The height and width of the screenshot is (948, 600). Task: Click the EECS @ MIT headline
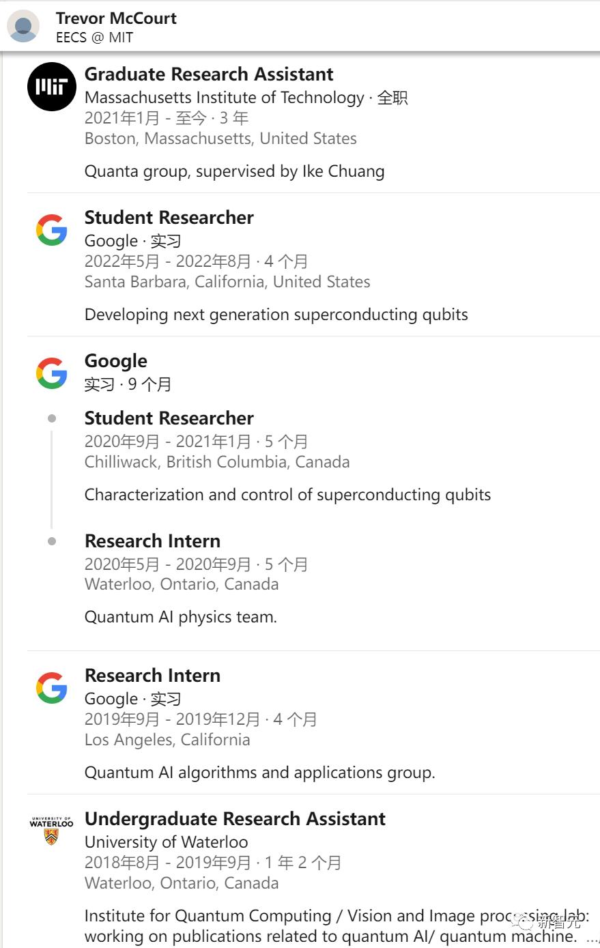pos(94,38)
